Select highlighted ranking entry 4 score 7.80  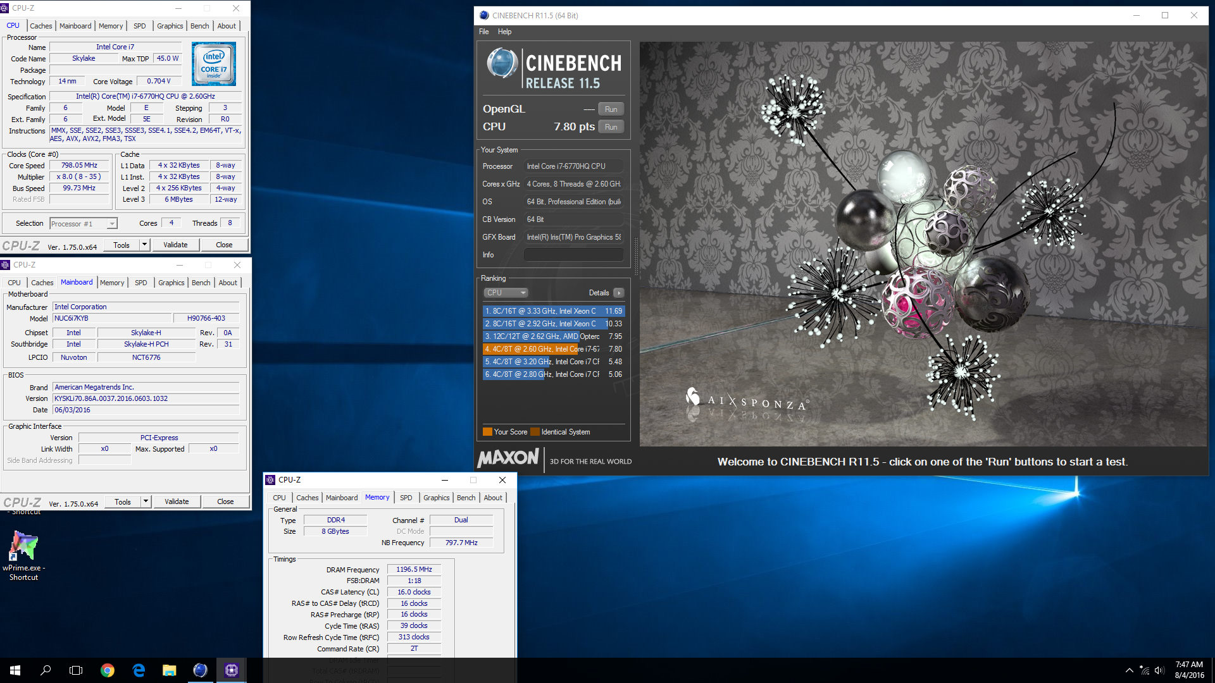[x=554, y=349]
